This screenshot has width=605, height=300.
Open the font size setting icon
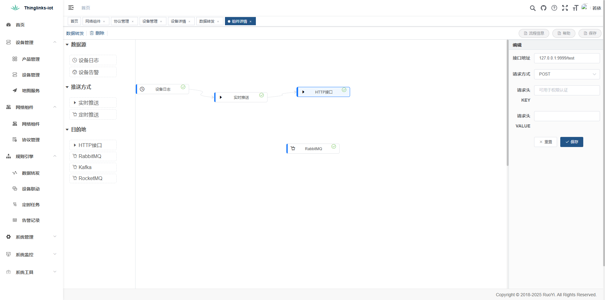pyautogui.click(x=575, y=8)
